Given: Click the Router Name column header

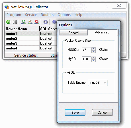Looking at the screenshot, I should pos(22,29).
